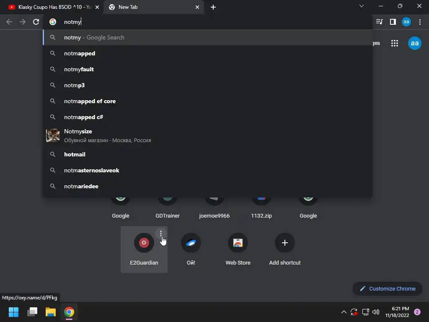Click the Customize Chrome button
This screenshot has height=322, width=429.
388,288
